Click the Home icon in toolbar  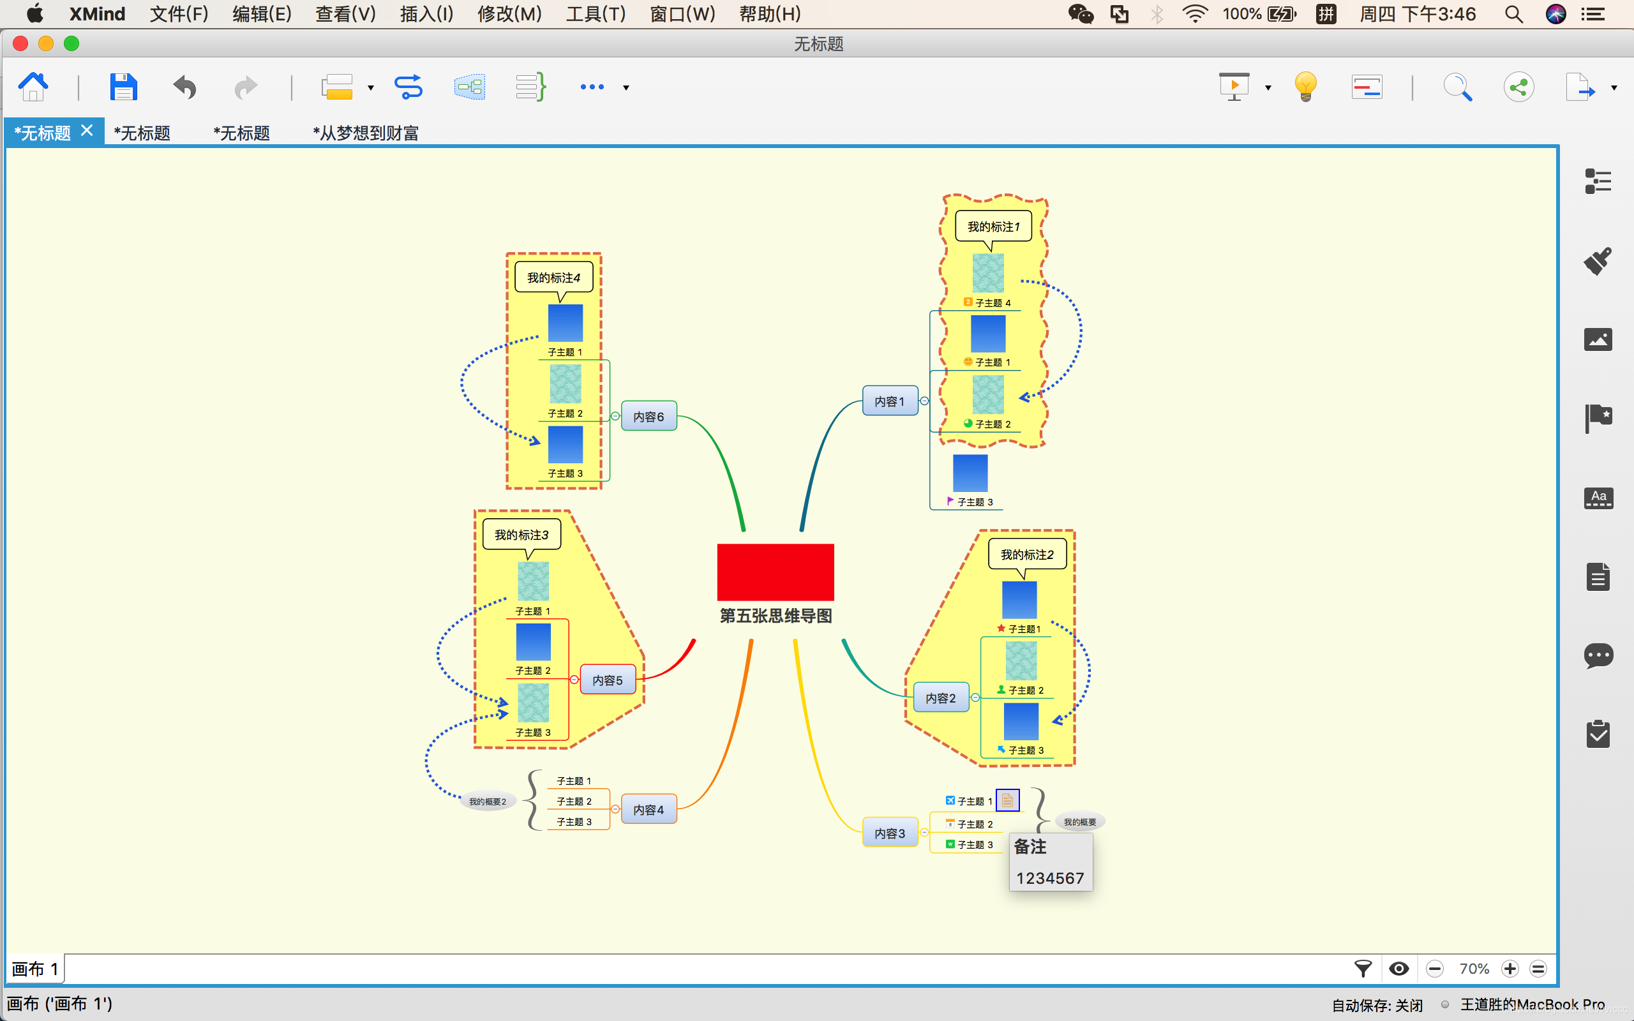pos(33,87)
